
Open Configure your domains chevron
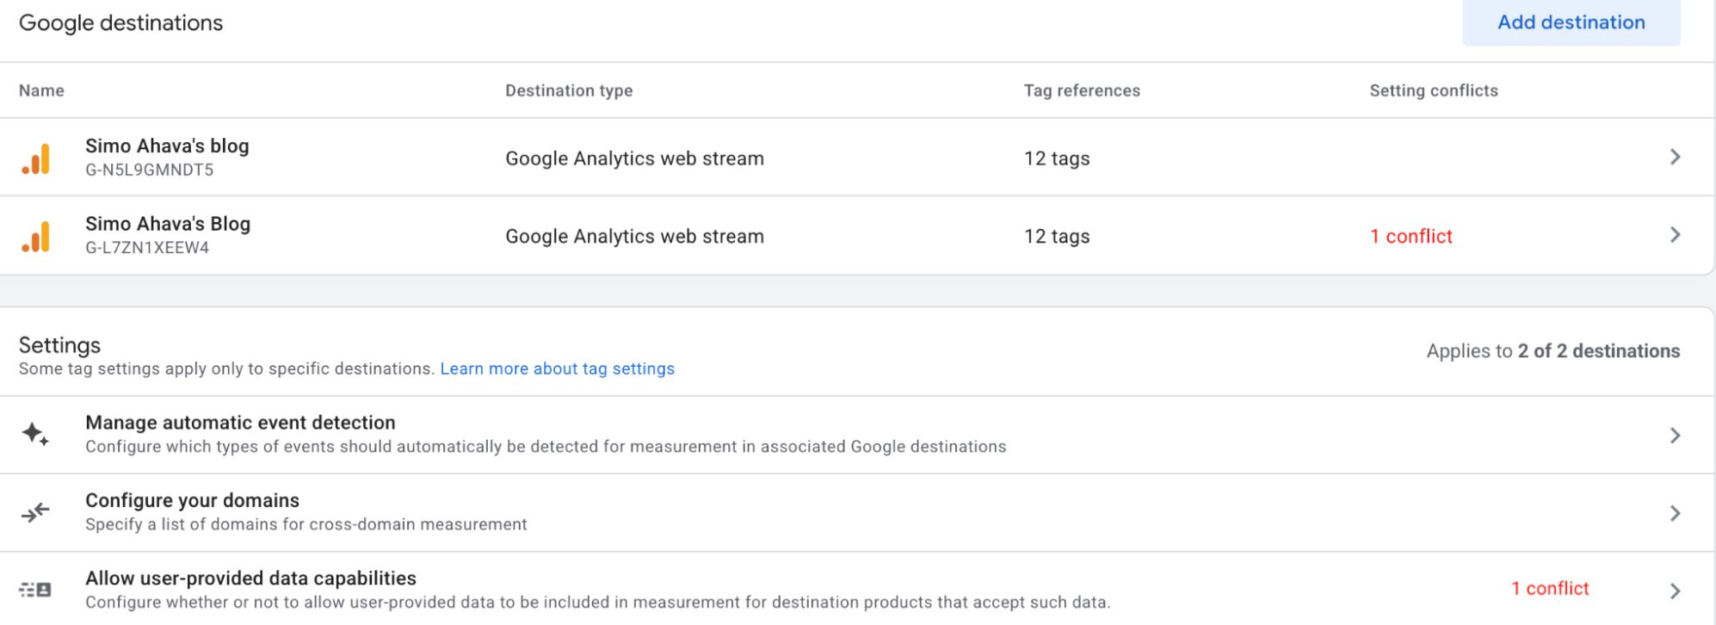[x=1675, y=513]
